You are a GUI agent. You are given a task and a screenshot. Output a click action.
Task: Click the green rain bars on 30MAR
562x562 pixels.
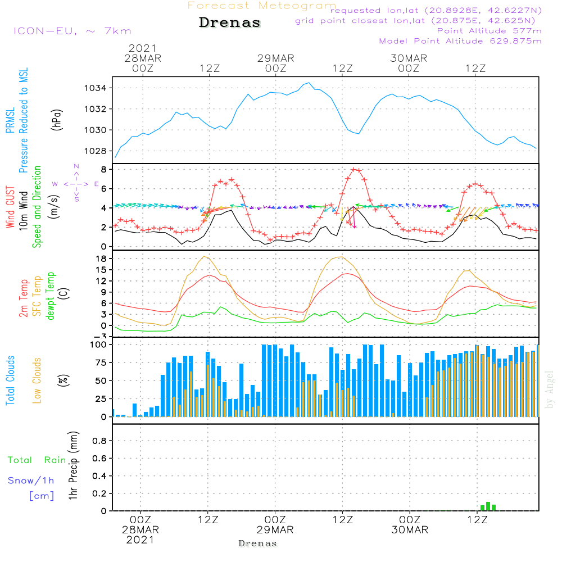(x=488, y=506)
